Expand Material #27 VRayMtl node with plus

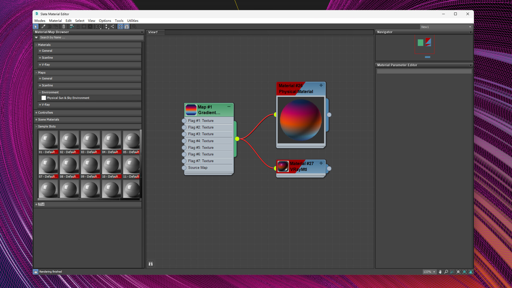click(x=321, y=163)
